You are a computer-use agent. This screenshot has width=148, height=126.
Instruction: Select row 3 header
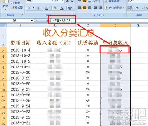[3, 50]
